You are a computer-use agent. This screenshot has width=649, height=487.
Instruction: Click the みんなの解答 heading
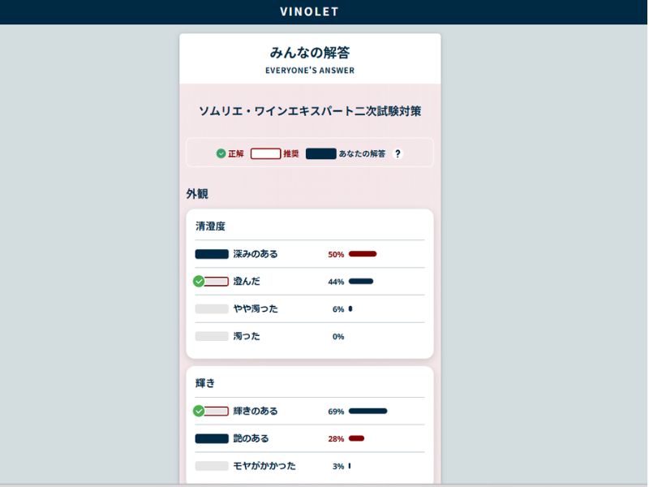(310, 53)
